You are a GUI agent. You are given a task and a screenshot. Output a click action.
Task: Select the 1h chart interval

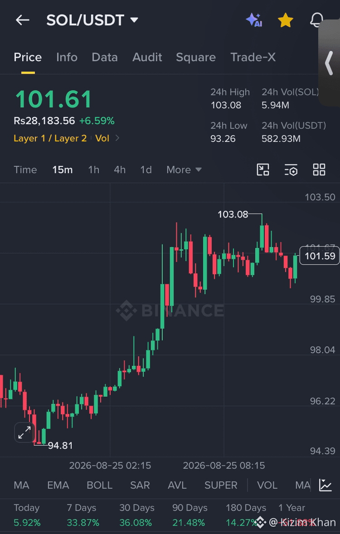coord(94,170)
